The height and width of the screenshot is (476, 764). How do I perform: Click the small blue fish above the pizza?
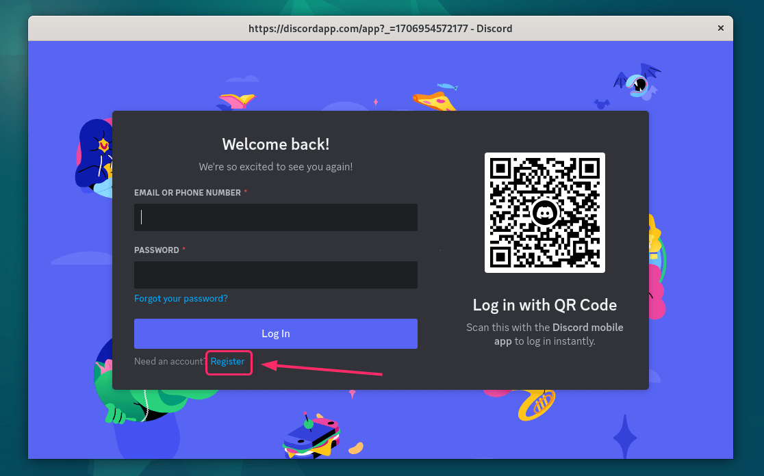click(448, 86)
